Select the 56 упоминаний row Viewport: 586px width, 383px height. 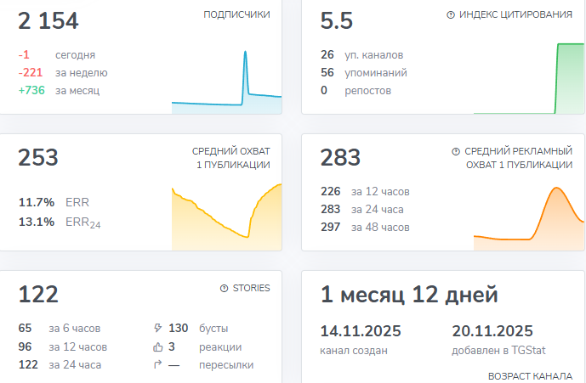coord(363,72)
